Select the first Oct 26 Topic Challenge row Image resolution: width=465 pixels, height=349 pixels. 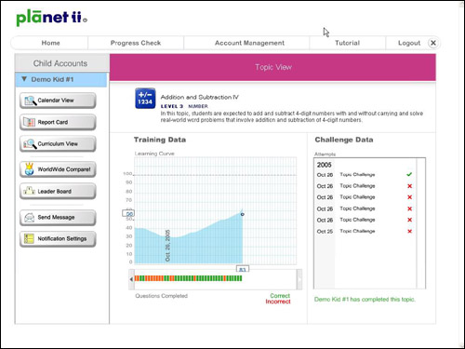click(365, 175)
